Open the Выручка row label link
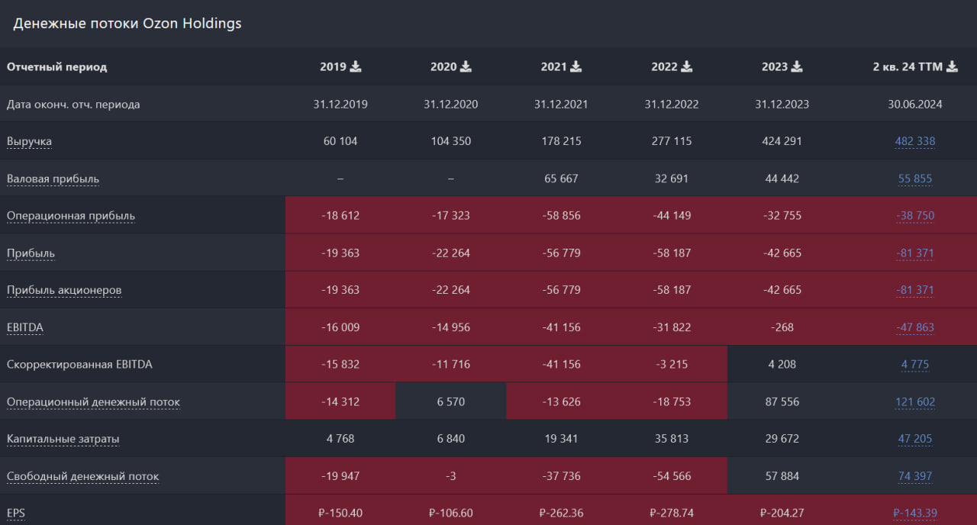The width and height of the screenshot is (977, 525). click(29, 142)
